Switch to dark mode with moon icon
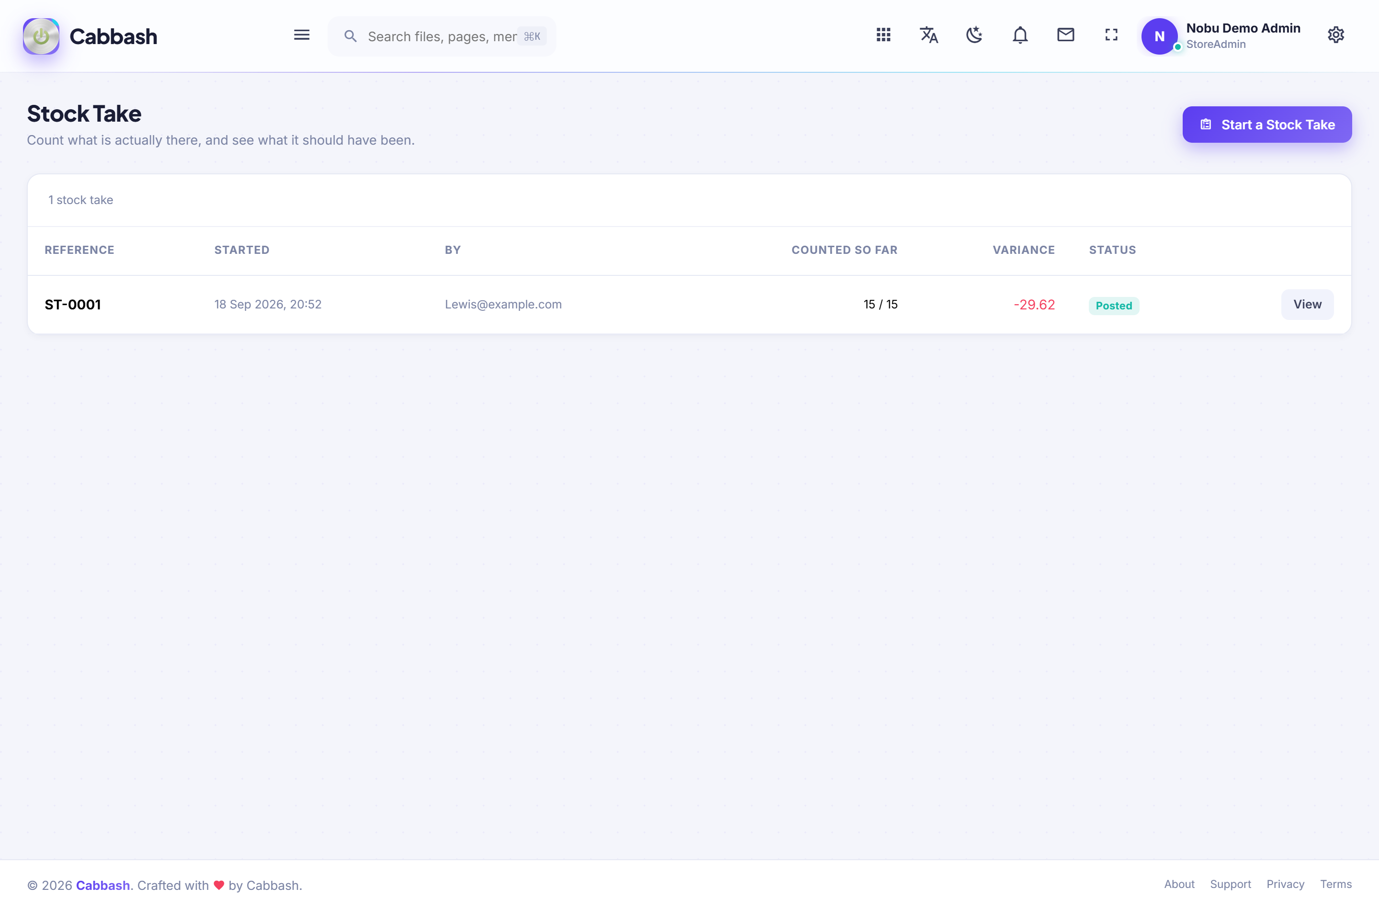Screen dimensions: 1379x910 974,35
